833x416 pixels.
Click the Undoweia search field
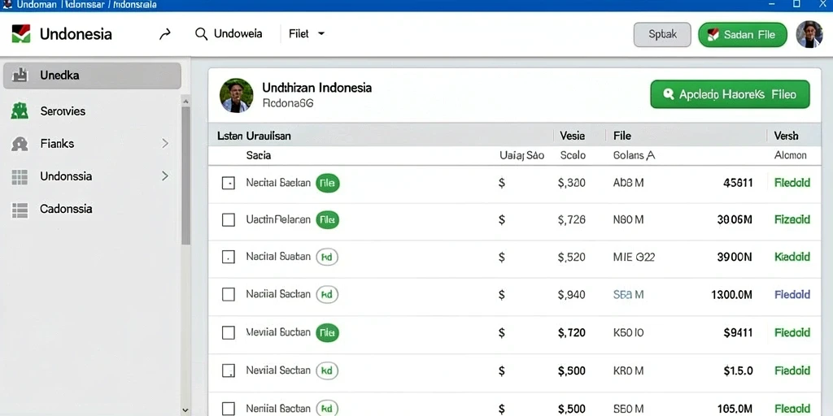[x=229, y=34]
